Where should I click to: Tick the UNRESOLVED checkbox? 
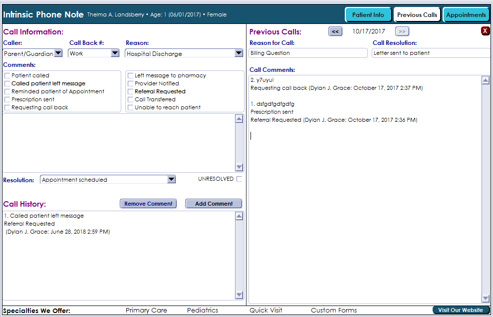pyautogui.click(x=240, y=179)
